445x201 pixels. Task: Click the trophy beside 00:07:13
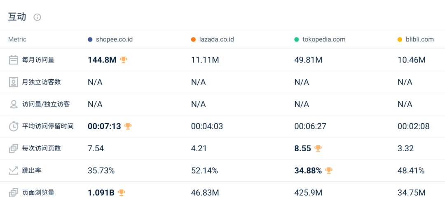(x=128, y=126)
